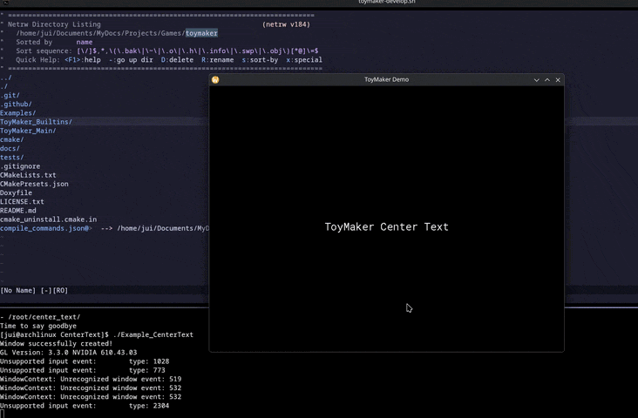Click the x:special quick help entry
Image resolution: width=638 pixels, height=418 pixels.
click(304, 60)
